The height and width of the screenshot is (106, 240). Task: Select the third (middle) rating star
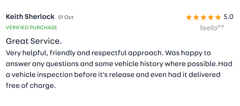point(203,17)
